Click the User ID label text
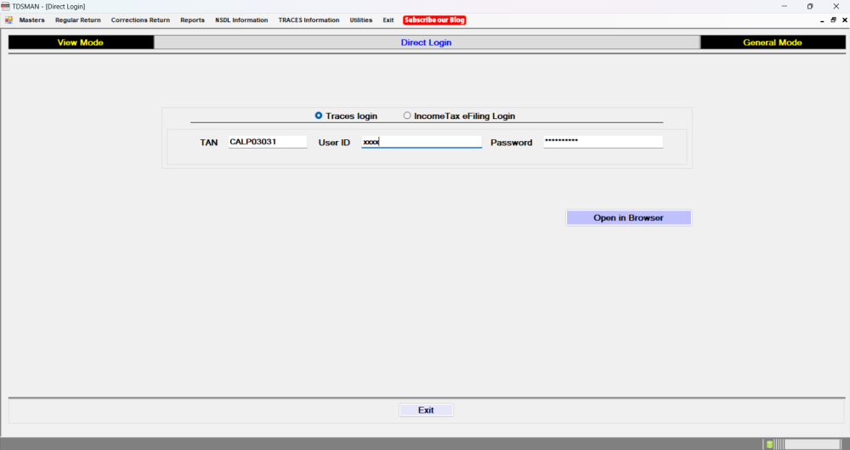 (x=334, y=143)
